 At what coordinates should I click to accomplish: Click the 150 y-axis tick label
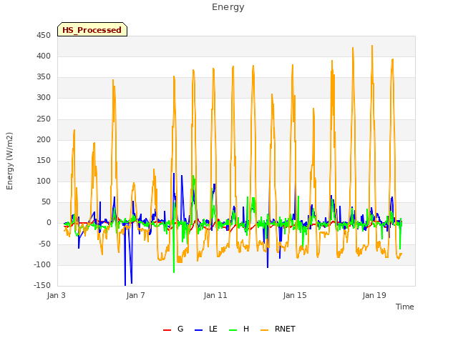(x=44, y=160)
